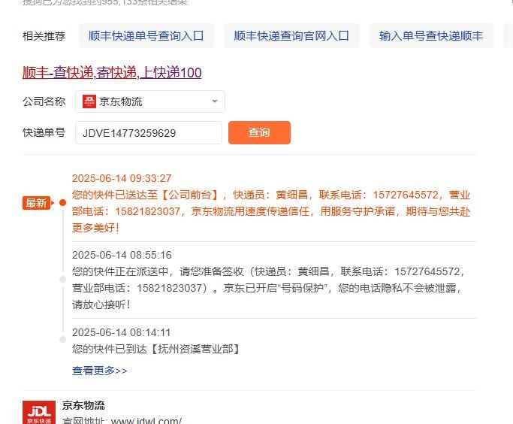Click the grey timeline dot for the 08:55:16 update
Viewport: 513px width, 424px height.
pos(62,279)
